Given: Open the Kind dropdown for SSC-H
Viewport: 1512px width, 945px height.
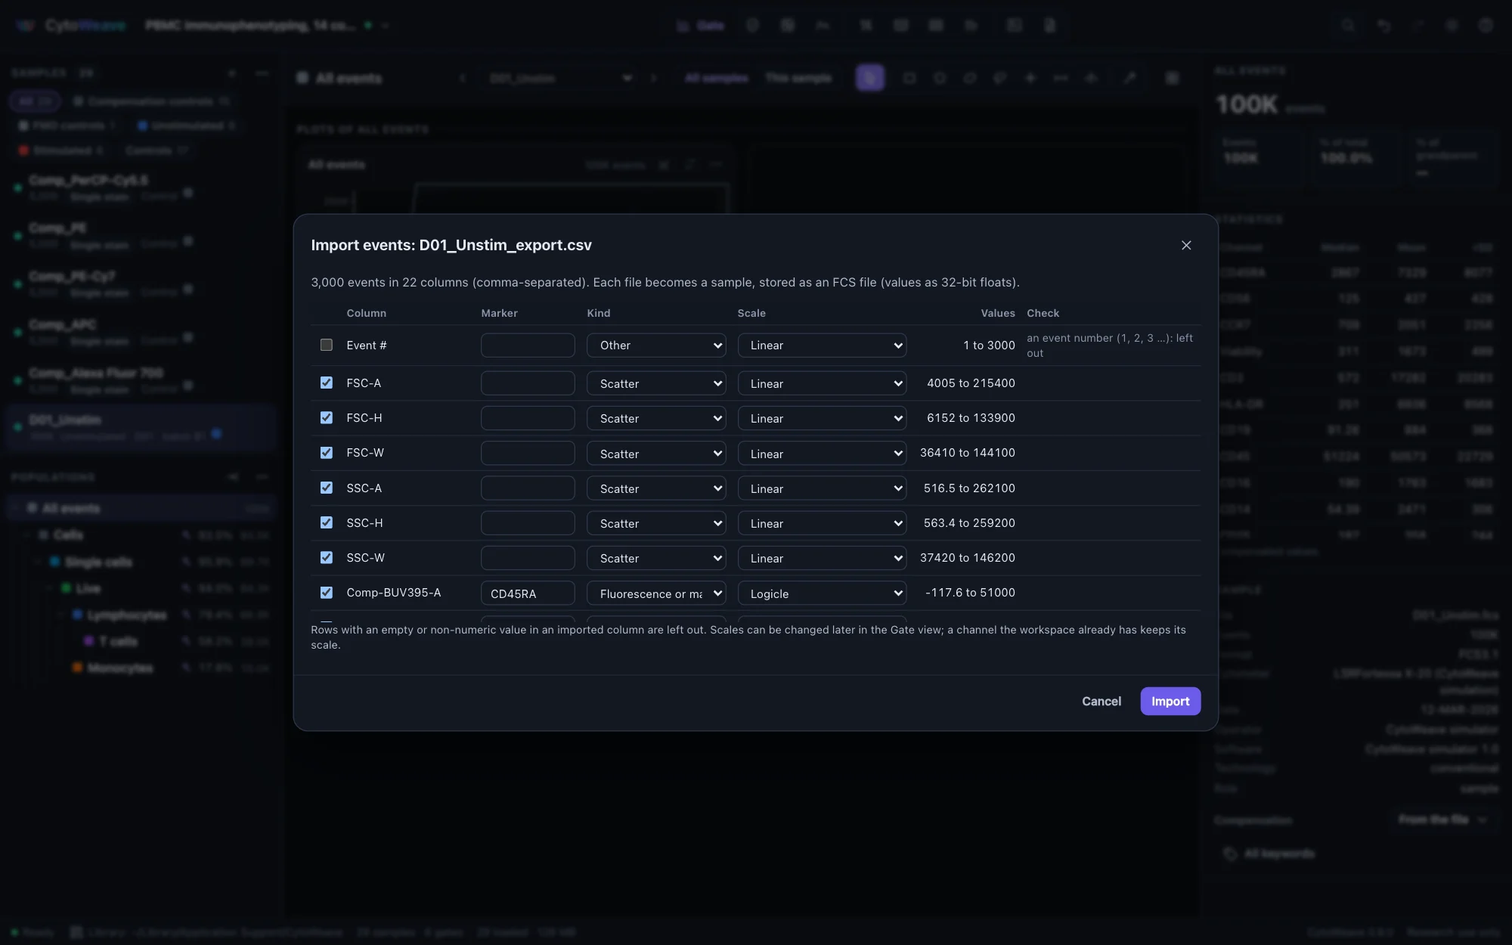Looking at the screenshot, I should pos(656,523).
